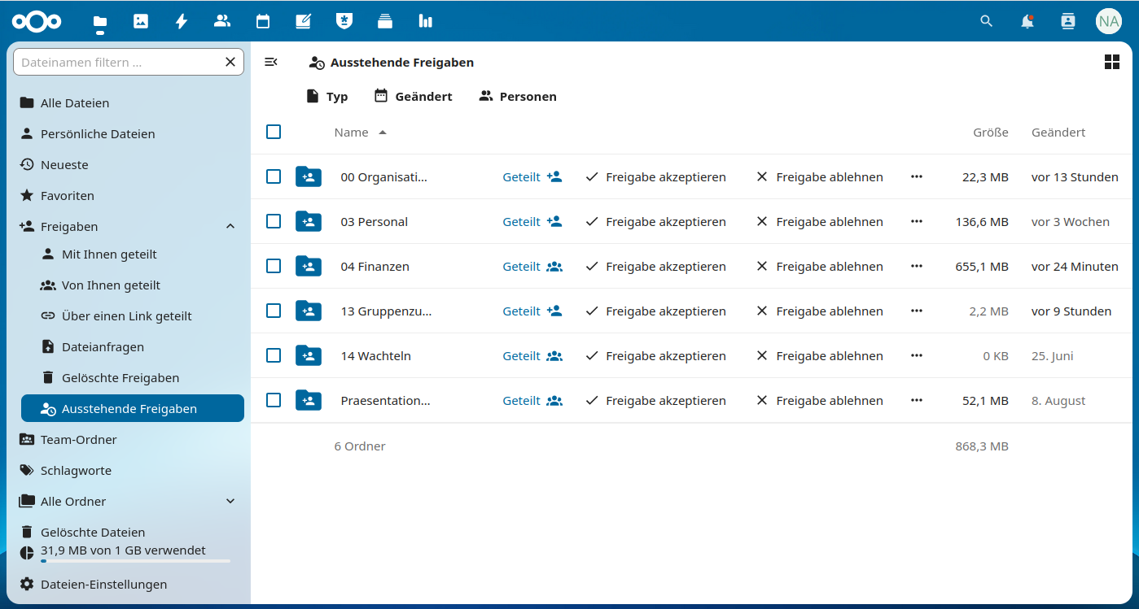
Task: Accept the 04 Finanzen share
Action: [655, 266]
